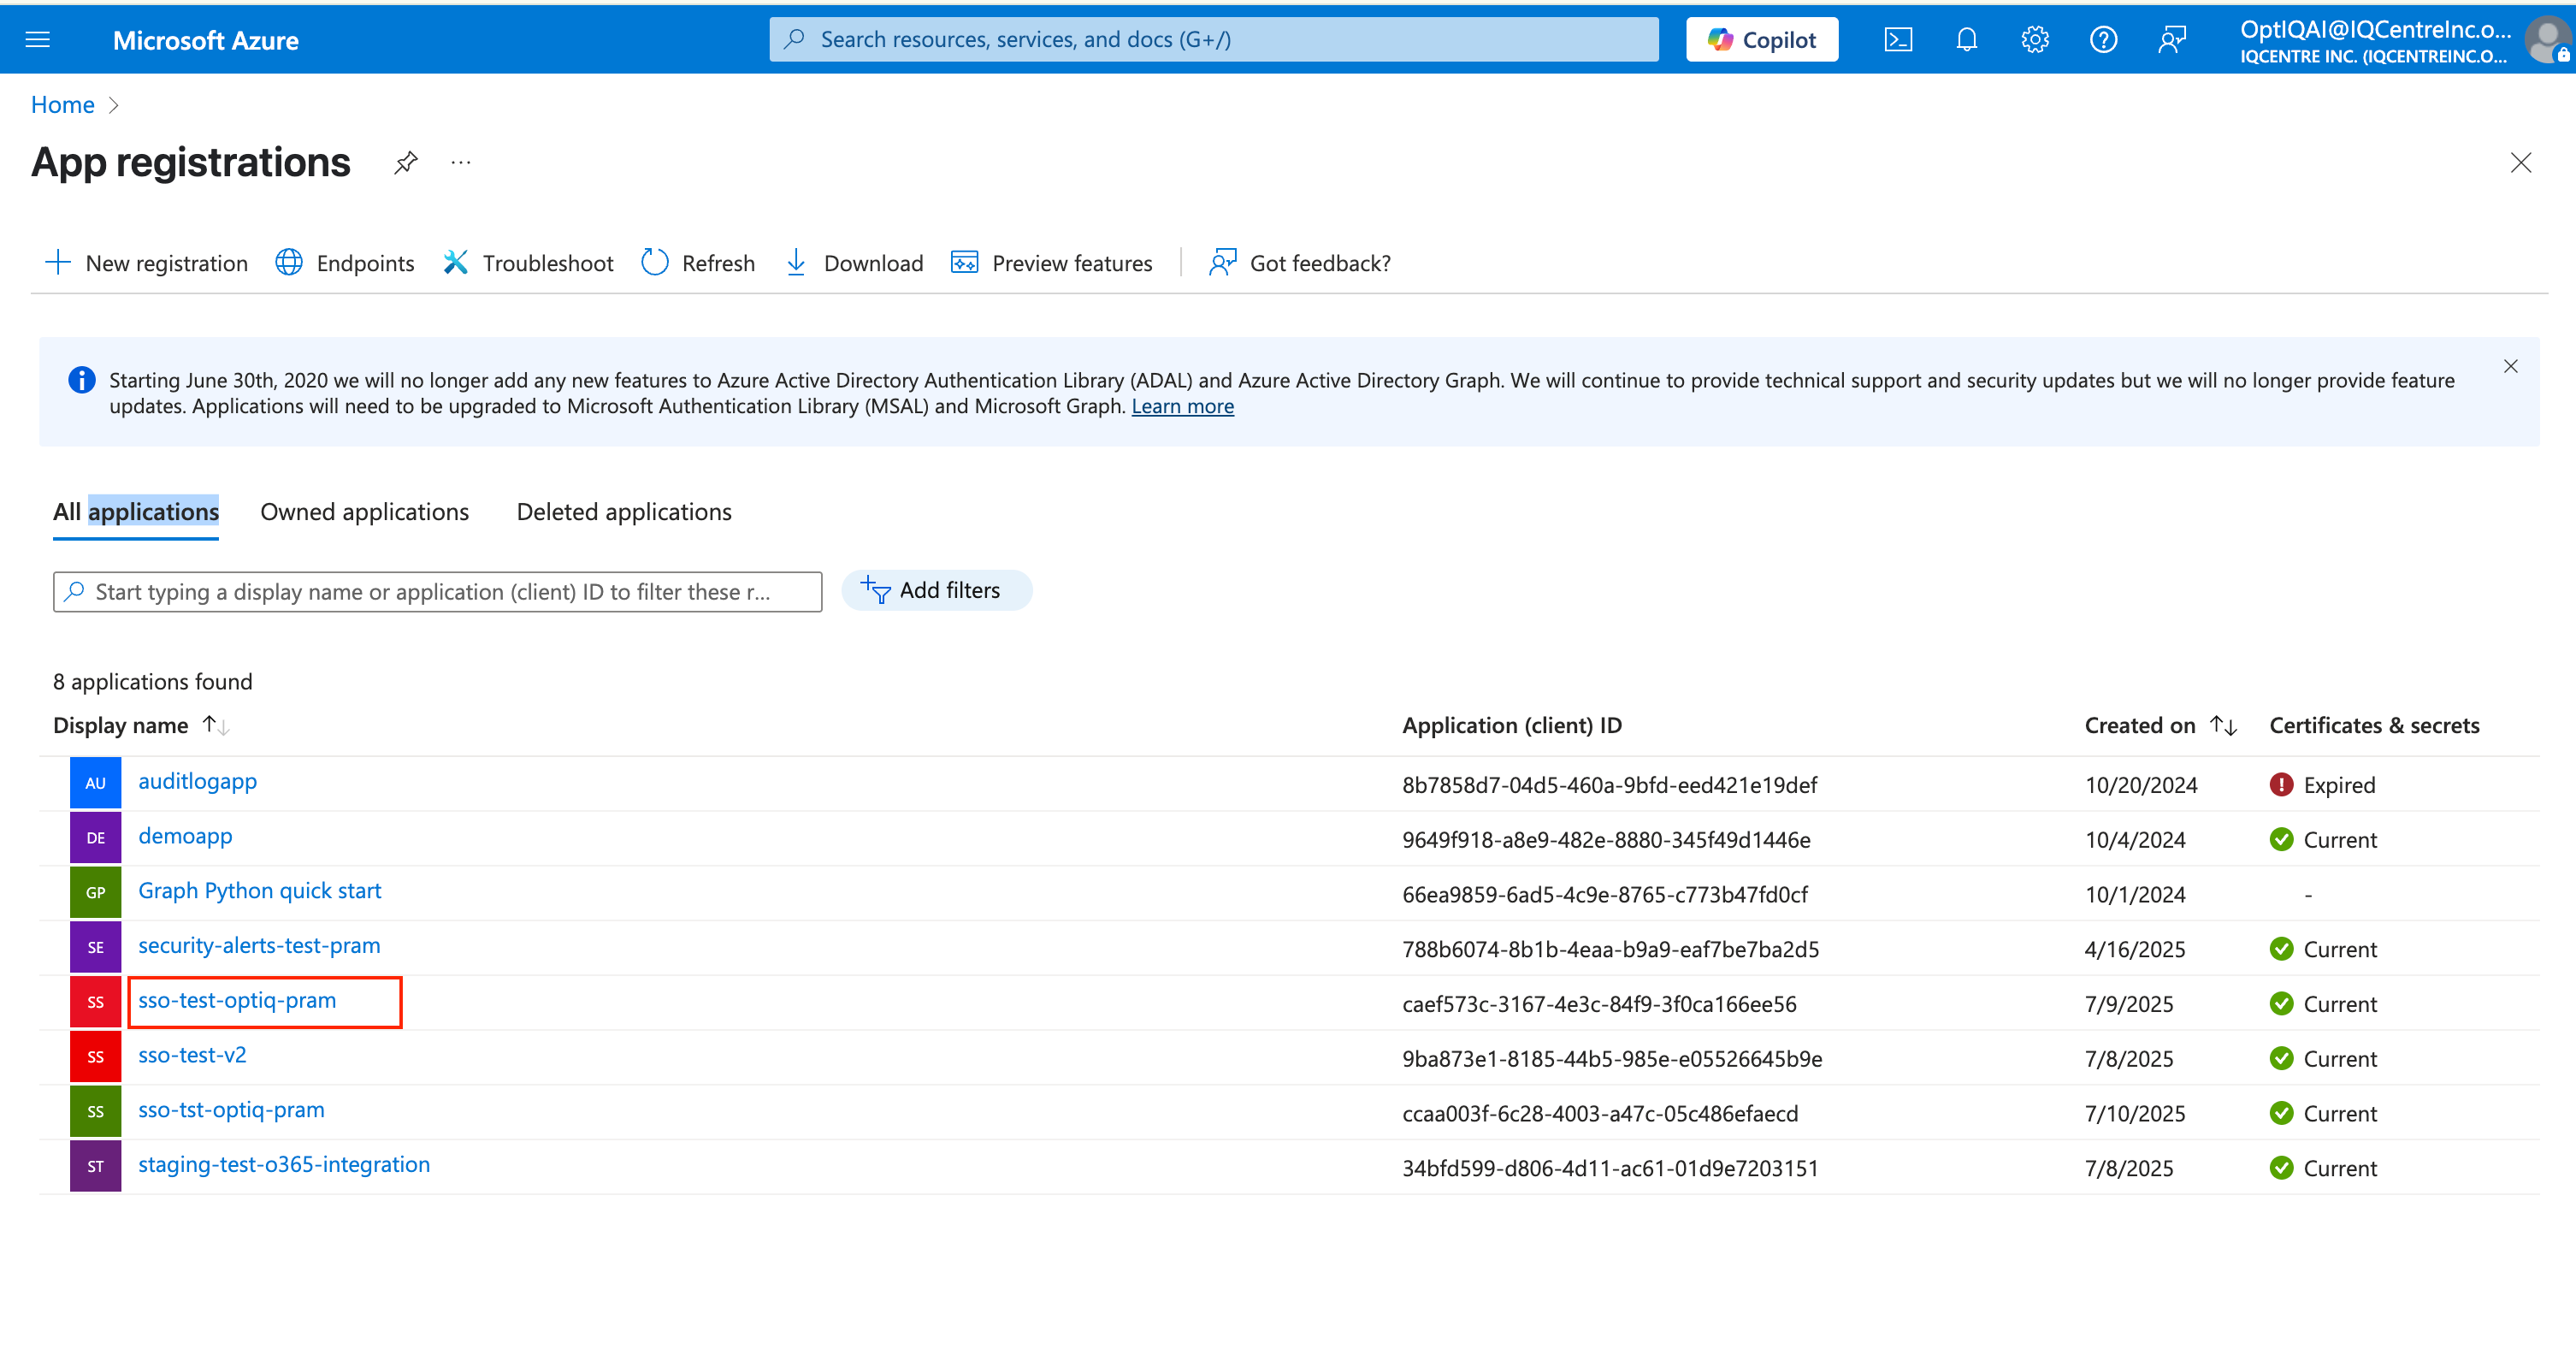2576x1367 pixels.
Task: Select client ID caef573c-3167-4e3c-84f9-3f0ca166ee56
Action: 1599,1004
